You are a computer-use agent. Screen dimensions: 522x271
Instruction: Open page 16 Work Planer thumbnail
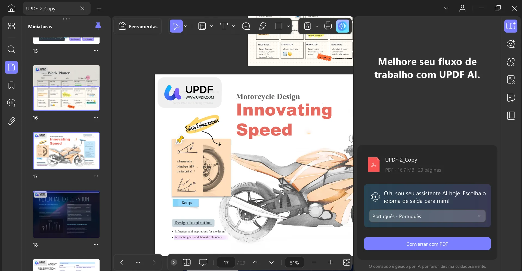(x=66, y=88)
